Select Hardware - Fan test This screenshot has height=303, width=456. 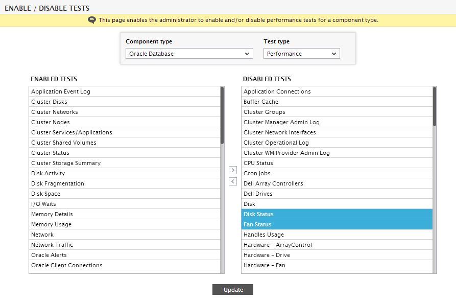coord(337,265)
